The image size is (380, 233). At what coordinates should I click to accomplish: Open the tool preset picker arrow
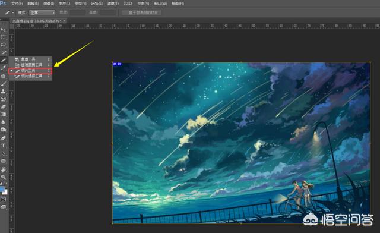click(x=12, y=12)
